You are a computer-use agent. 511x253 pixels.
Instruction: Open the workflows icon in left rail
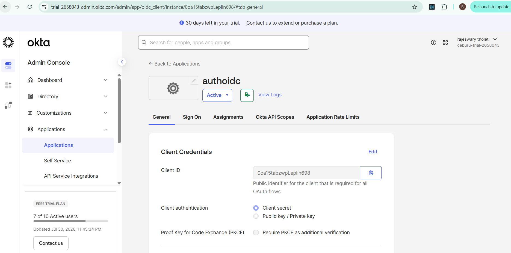pyautogui.click(x=8, y=105)
